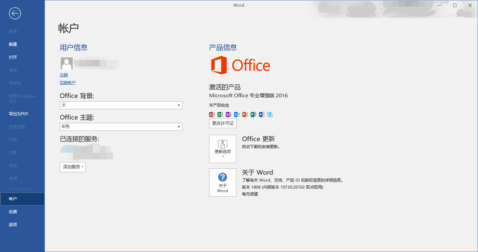478x252 pixels.
Task: Select 另存为 Adobe PDF in the sidebar
Action: coord(22,99)
